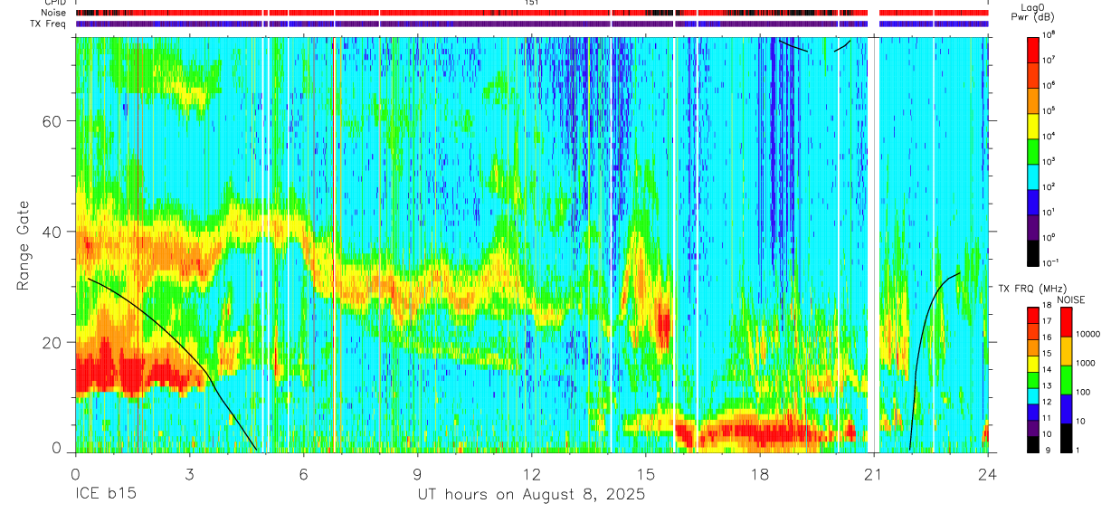
Task: Pick the black Lag0 power swatch above 10^-1
Action: coord(1034,252)
